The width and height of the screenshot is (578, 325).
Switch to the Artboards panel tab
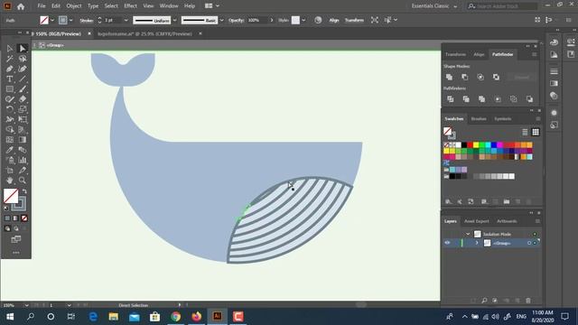(507, 221)
